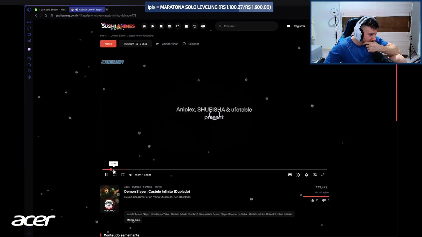Click the Discord icon next to Registrar
The image size is (422, 237).
[288, 26]
